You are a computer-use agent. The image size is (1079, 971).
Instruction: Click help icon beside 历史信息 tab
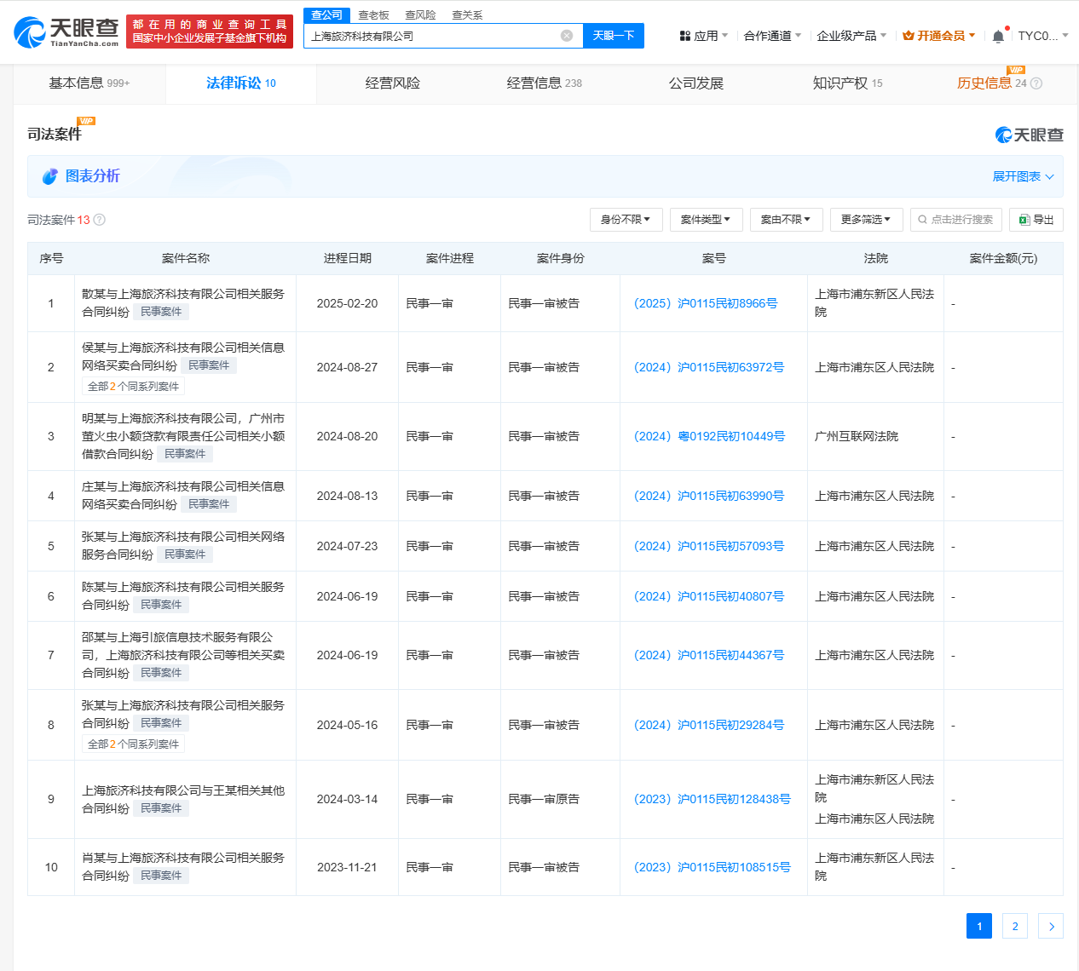point(1036,83)
